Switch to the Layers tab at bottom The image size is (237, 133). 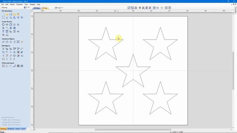[23, 129]
